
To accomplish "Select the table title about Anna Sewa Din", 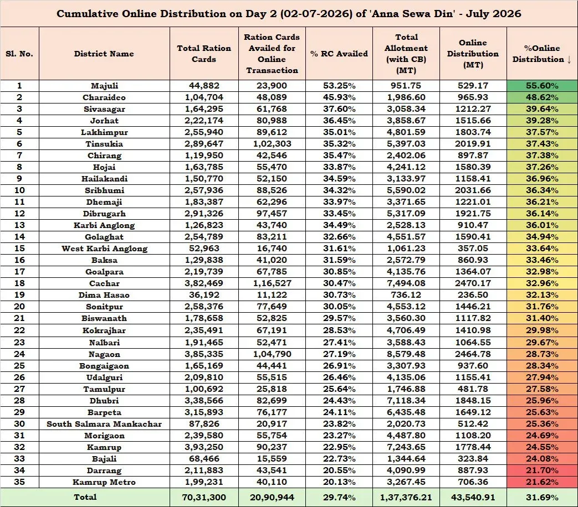I will point(289,14).
